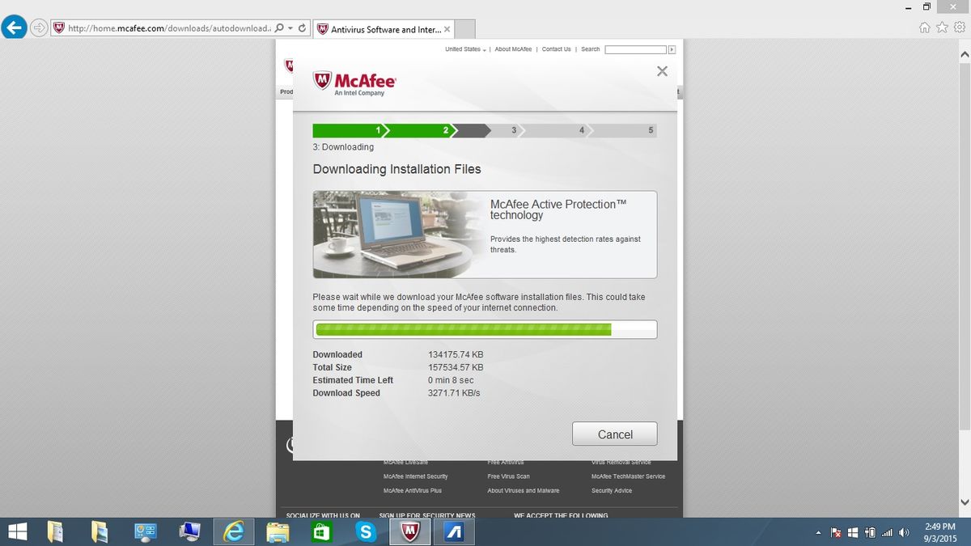Navigate back using the back arrow
The width and height of the screenshot is (971, 546).
pos(13,27)
